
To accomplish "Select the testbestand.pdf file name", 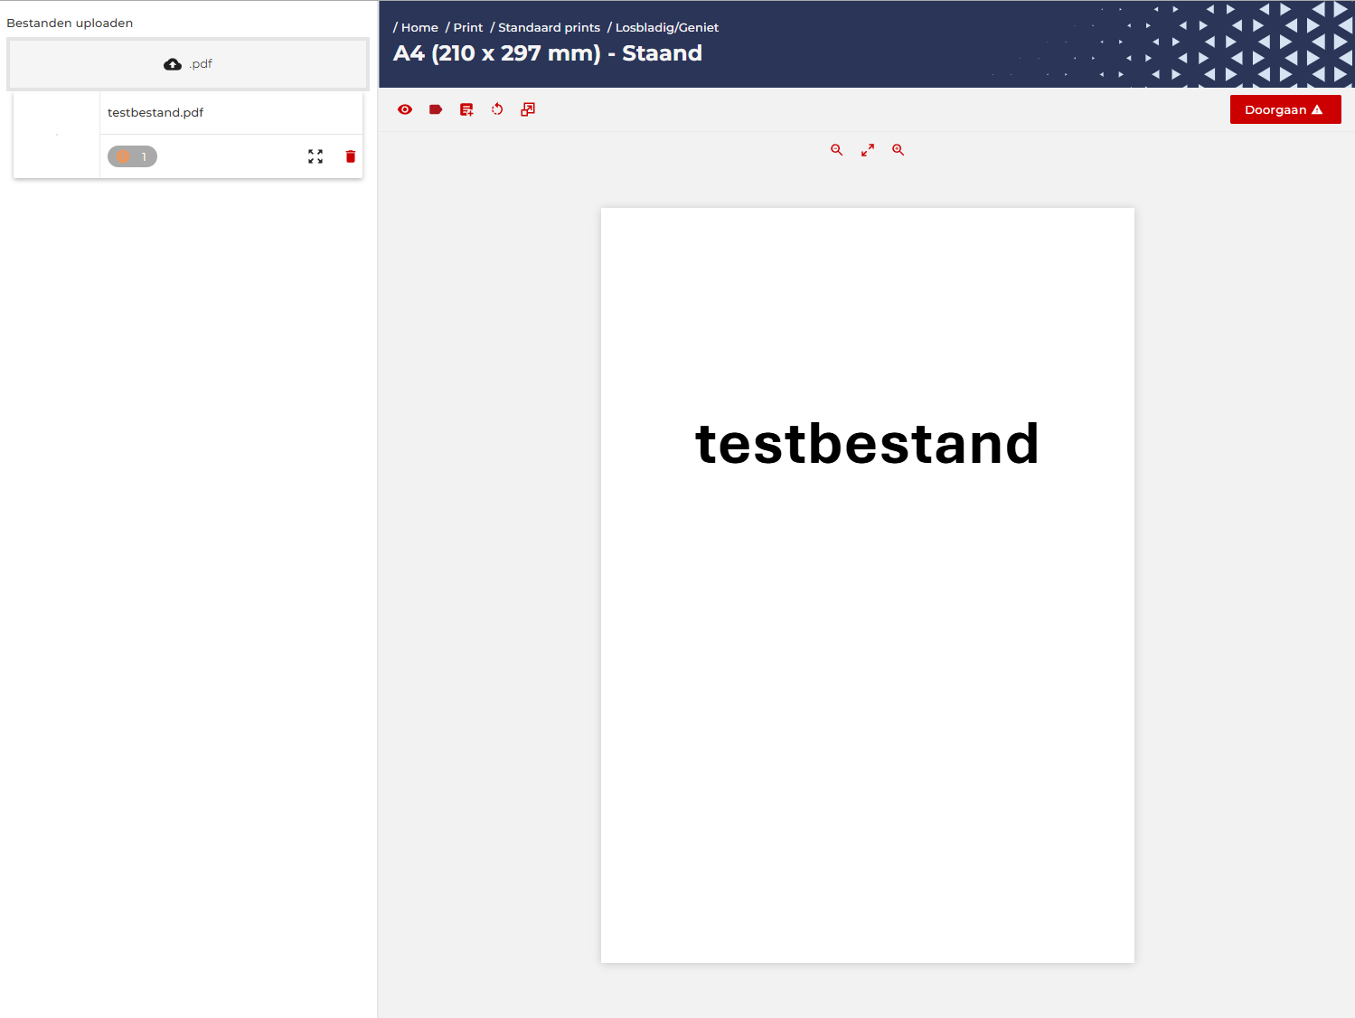I will click(x=155, y=112).
